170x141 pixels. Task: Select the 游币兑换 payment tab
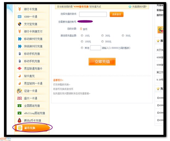32,128
